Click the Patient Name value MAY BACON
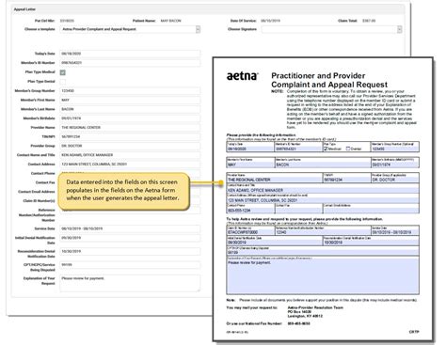Viewport: 446px width, 345px height. click(x=171, y=21)
